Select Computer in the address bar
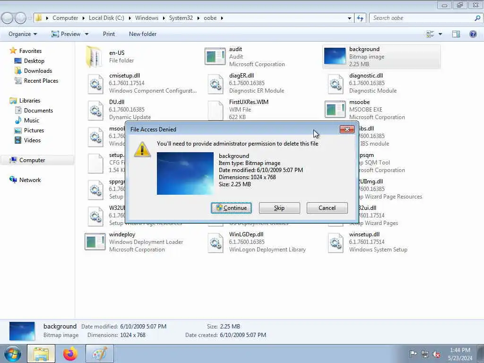The width and height of the screenshot is (484, 363). [x=65, y=18]
